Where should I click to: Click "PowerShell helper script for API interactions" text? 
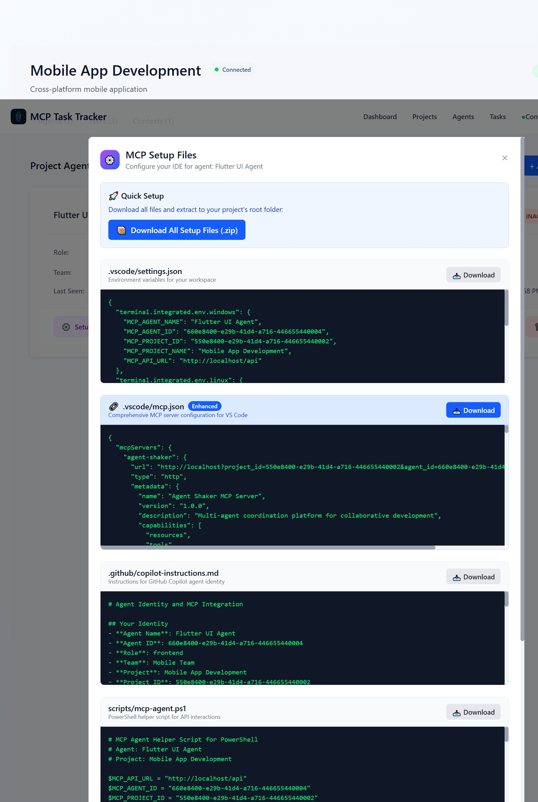(164, 717)
